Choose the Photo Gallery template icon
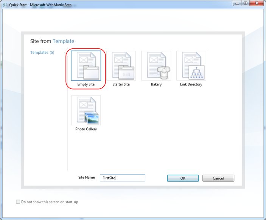The width and height of the screenshot is (266, 220). [x=86, y=110]
